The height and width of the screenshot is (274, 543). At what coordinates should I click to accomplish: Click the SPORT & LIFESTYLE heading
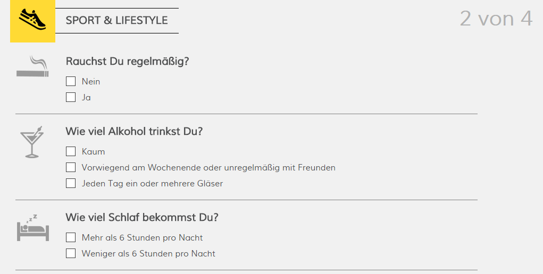coord(116,20)
